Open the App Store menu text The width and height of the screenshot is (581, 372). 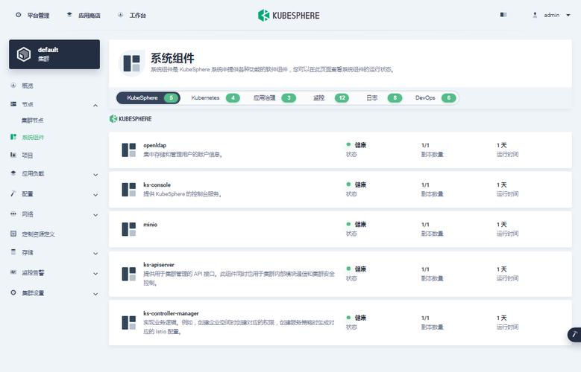coord(89,15)
